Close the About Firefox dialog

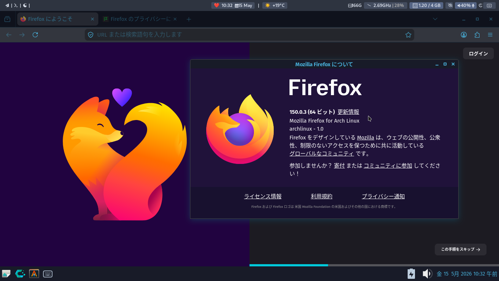coord(453,64)
